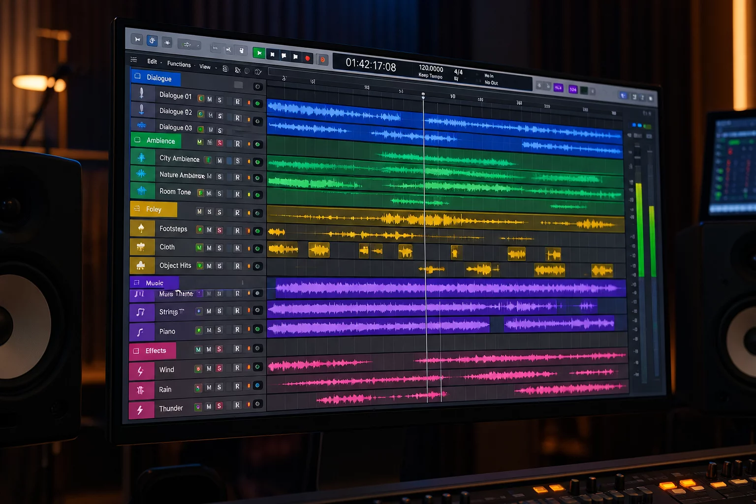Record-enable the Room Tone track with R
756x504 pixels.
pos(237,194)
